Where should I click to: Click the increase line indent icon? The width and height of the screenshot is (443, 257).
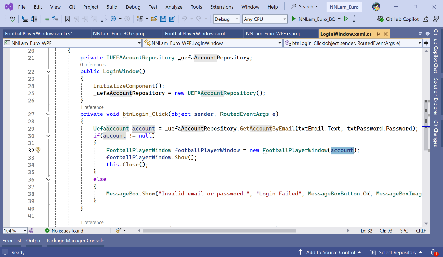46,19
